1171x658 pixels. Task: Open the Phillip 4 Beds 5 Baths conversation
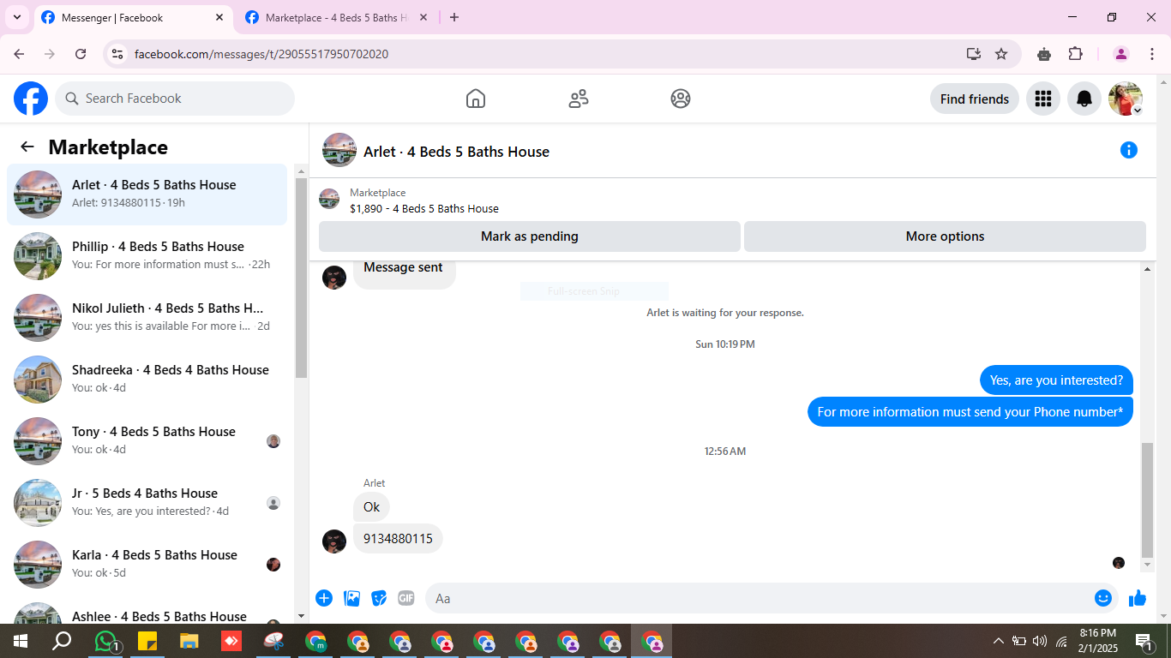click(147, 256)
